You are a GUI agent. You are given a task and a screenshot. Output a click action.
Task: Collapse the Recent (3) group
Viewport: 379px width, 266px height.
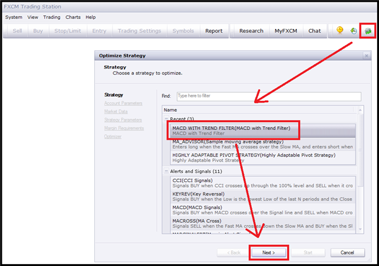point(166,118)
